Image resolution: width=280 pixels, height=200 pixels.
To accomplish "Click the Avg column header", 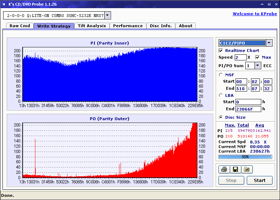I will pos(259,125).
